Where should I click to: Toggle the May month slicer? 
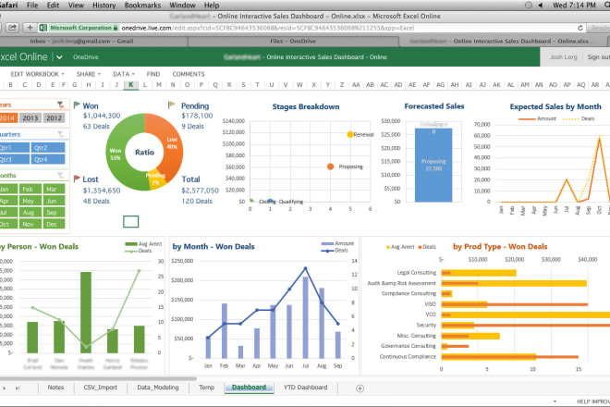click(30, 201)
